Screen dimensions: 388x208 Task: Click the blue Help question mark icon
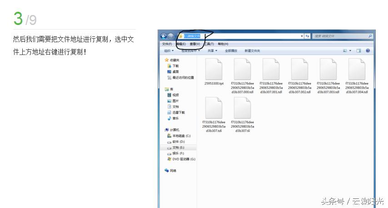tap(368, 50)
